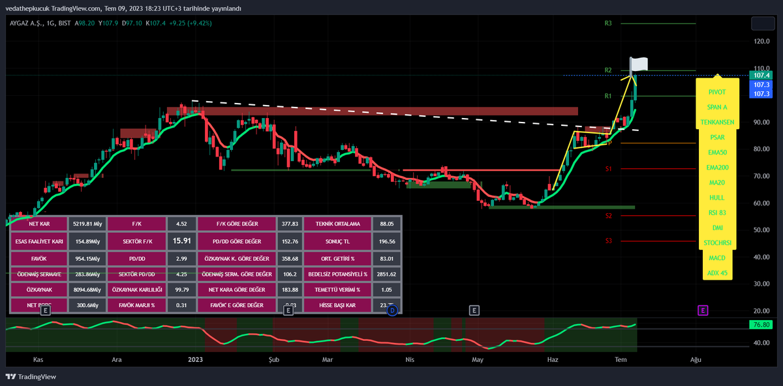Click the S3 support level label
Image resolution: width=783 pixels, height=386 pixels.
pyautogui.click(x=608, y=241)
